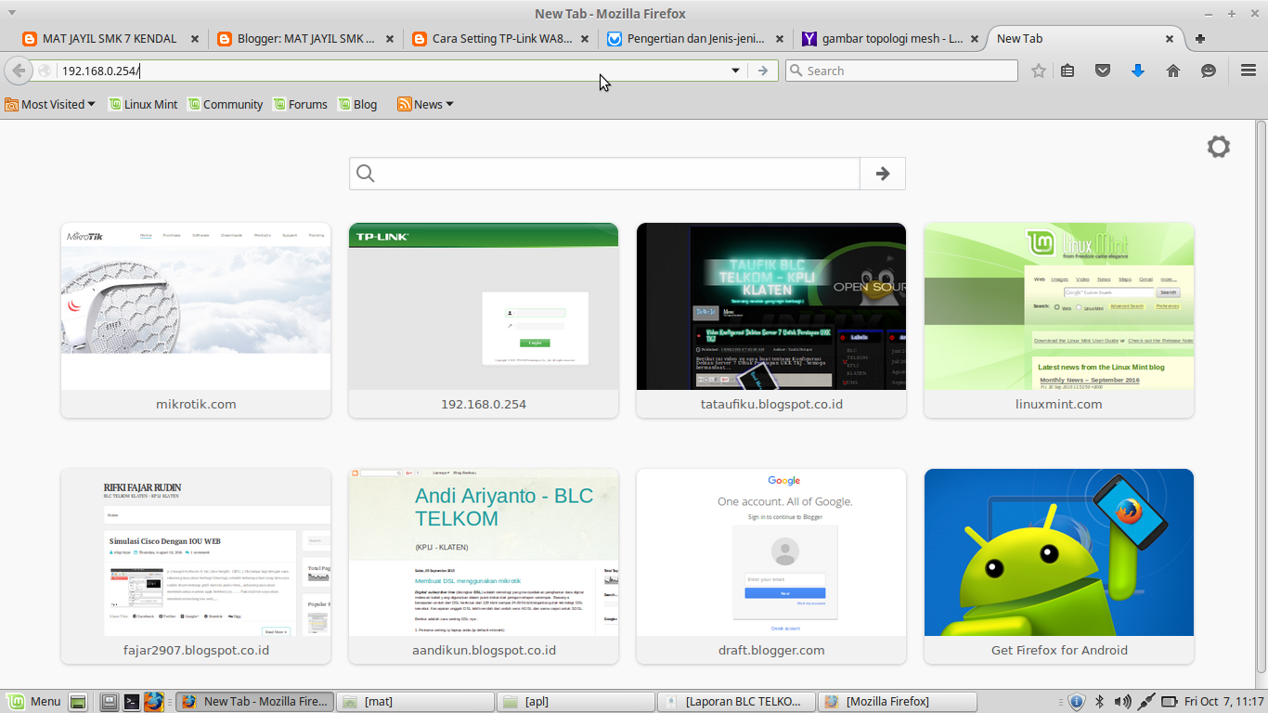Open the Get Firefox for Android tile
The height and width of the screenshot is (713, 1268).
tap(1059, 566)
